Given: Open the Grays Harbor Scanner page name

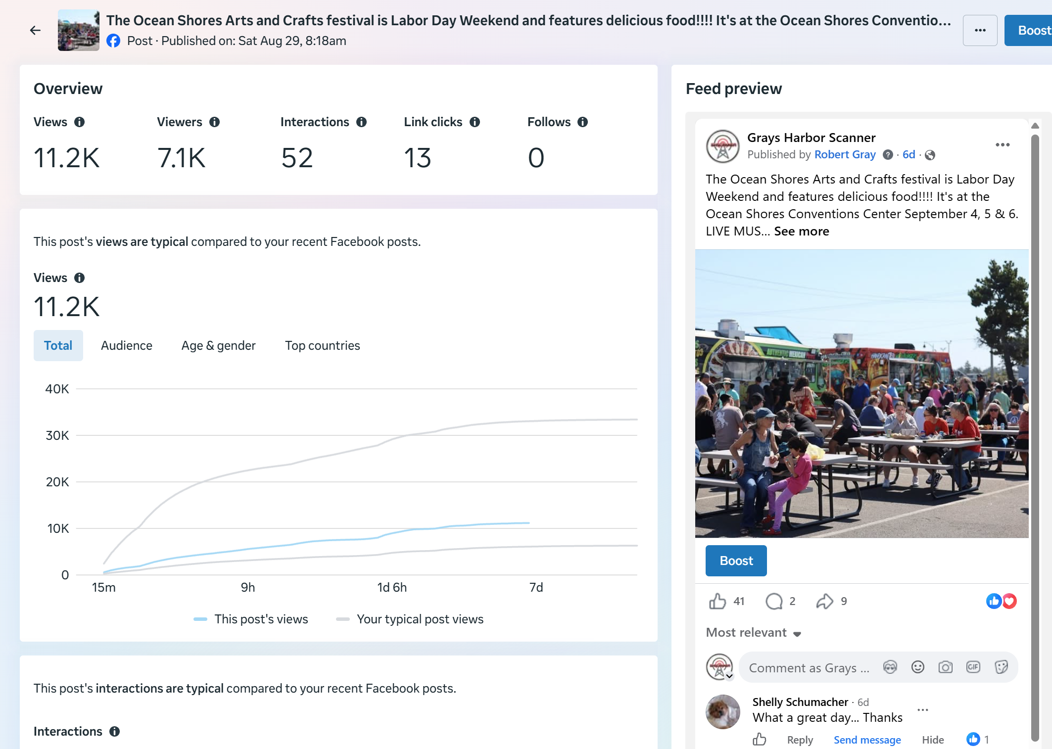Looking at the screenshot, I should (811, 138).
